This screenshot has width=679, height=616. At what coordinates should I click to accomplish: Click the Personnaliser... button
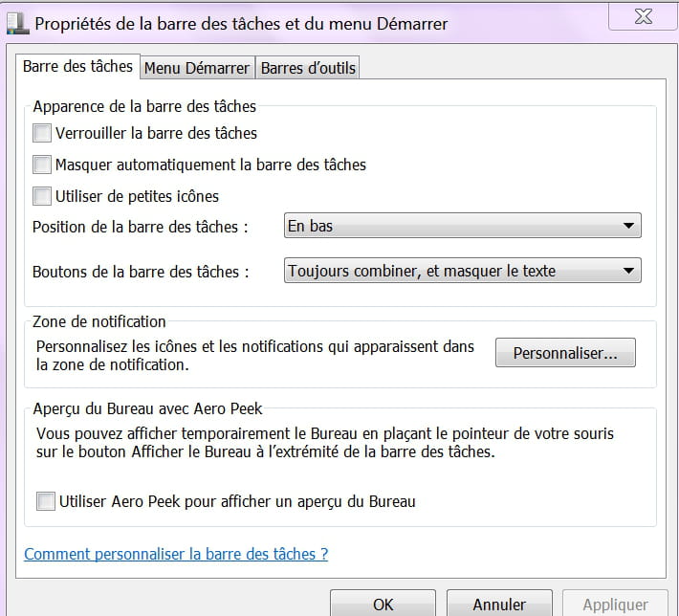(565, 353)
